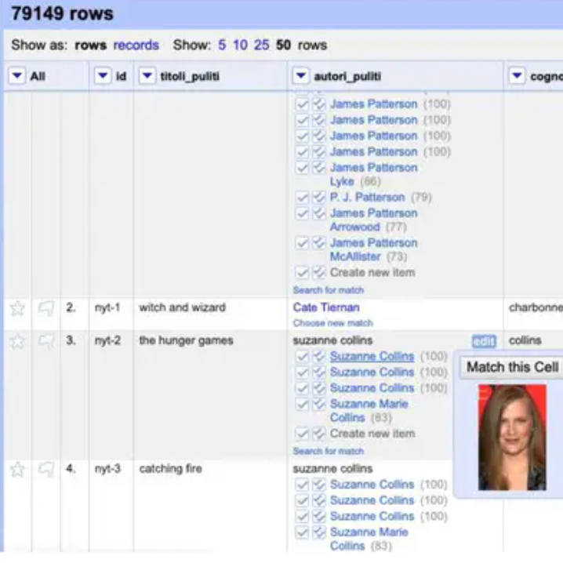The width and height of the screenshot is (563, 563).
Task: Show 25 rows per page
Action: [261, 45]
